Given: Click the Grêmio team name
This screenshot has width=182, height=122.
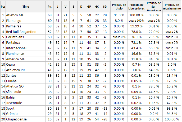Looking at the screenshot, I should coord(12,114).
